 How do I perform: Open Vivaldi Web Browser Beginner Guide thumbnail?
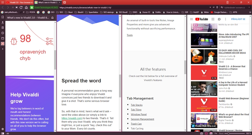coord(204,105)
